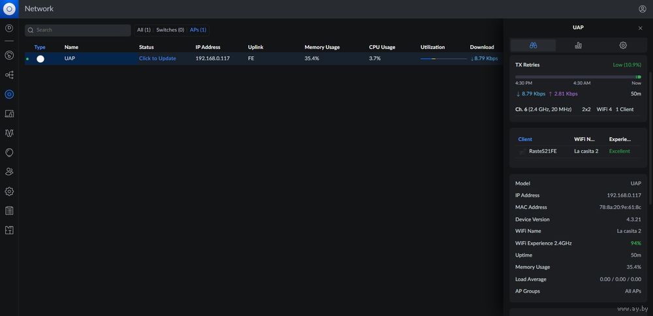Open gear Settings icon in left sidebar
The image size is (653, 316).
9,191
